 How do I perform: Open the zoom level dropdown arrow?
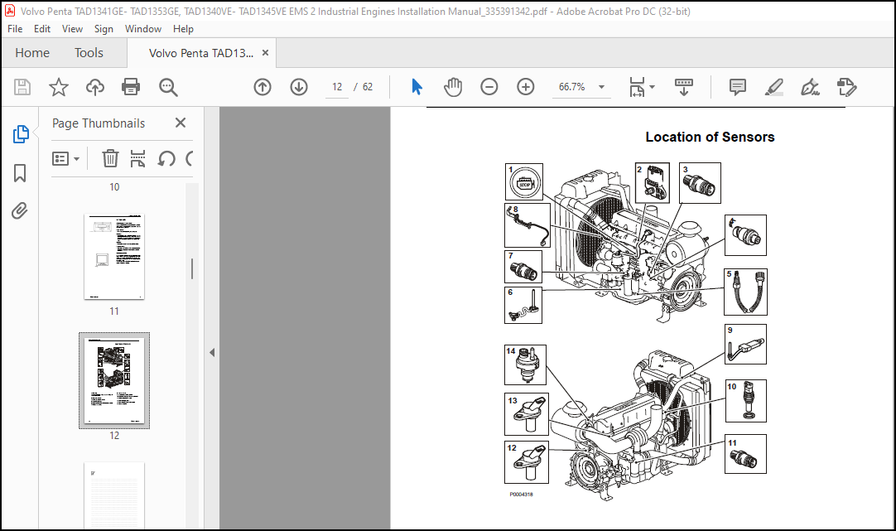(601, 87)
